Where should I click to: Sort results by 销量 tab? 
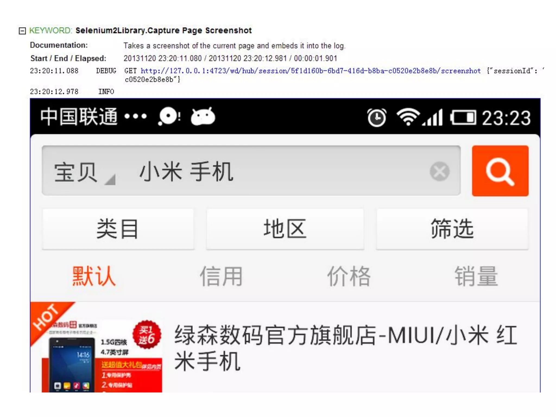(x=476, y=276)
